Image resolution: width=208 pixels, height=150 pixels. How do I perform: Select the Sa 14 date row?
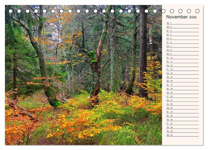(x=182, y=73)
